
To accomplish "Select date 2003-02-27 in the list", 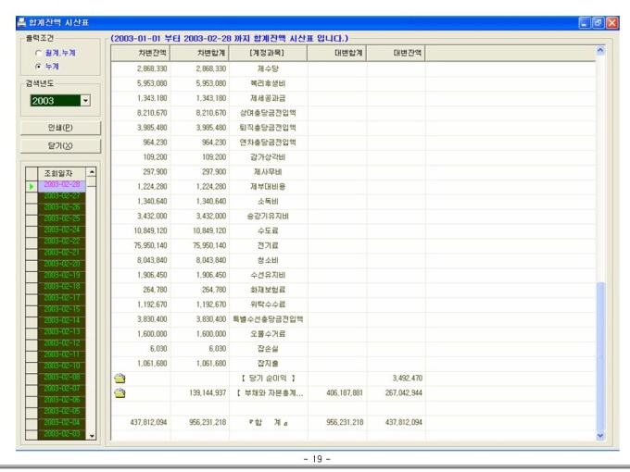I will (x=61, y=196).
